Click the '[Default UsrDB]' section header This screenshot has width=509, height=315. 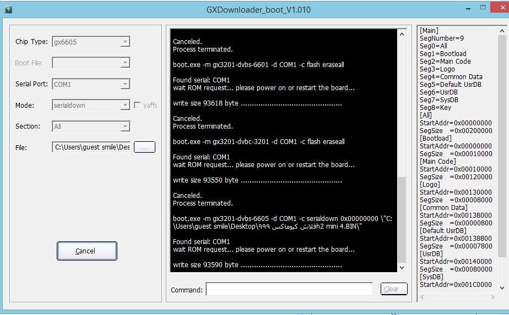(x=443, y=231)
